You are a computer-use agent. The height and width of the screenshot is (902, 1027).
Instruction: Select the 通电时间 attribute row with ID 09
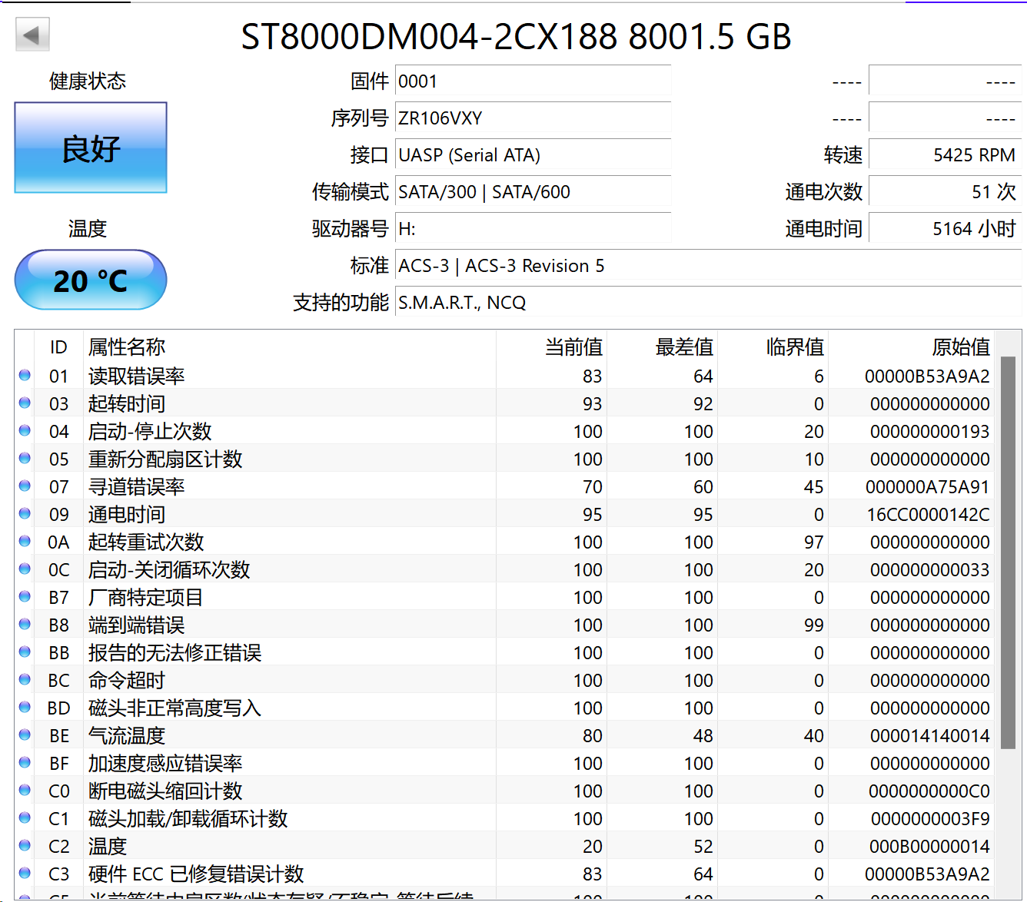307,514
